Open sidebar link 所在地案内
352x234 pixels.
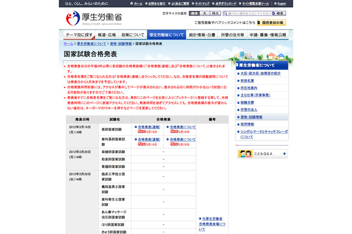tap(249, 88)
